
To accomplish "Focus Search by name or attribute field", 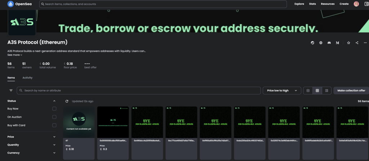I will [x=139, y=90].
